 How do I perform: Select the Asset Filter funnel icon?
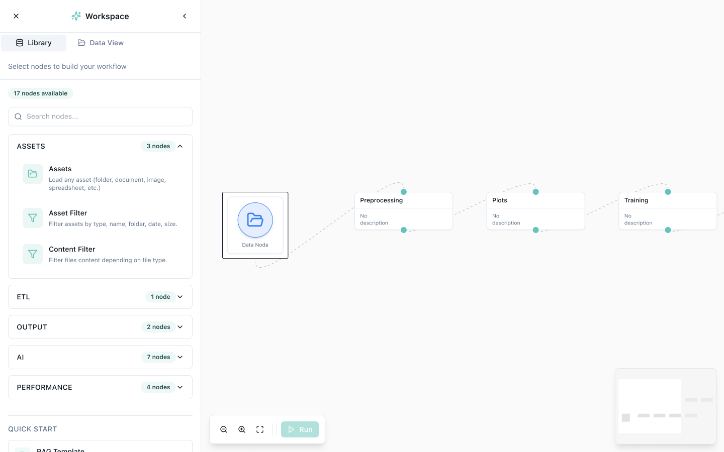point(33,218)
